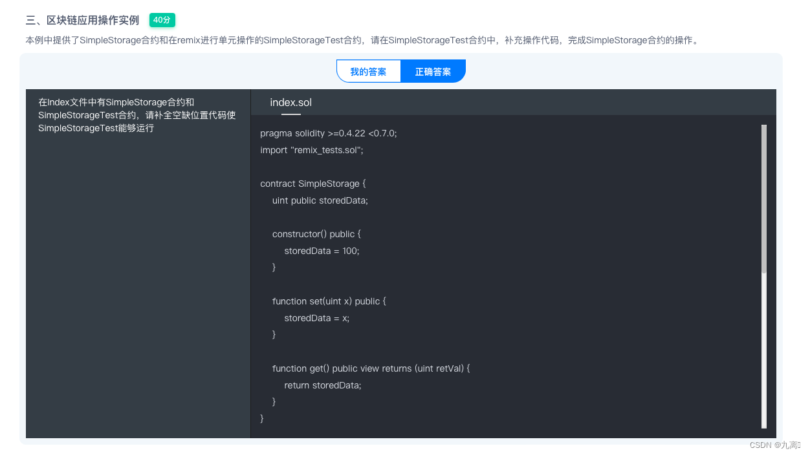Viewport: 810px width, 455px height.
Task: Switch to the 我的答案 tab
Action: [x=369, y=72]
